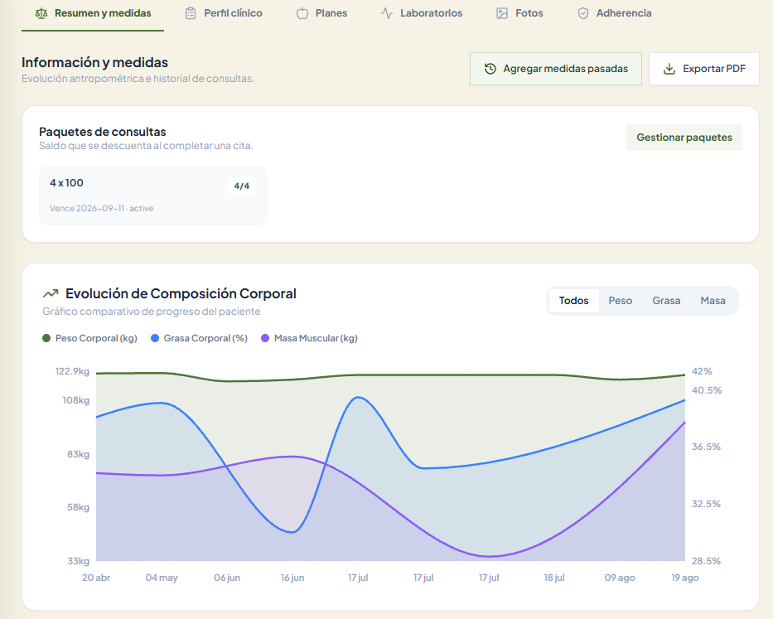Toggle Masa Muscular (kg) legend entry
This screenshot has height=619, width=773.
click(309, 338)
